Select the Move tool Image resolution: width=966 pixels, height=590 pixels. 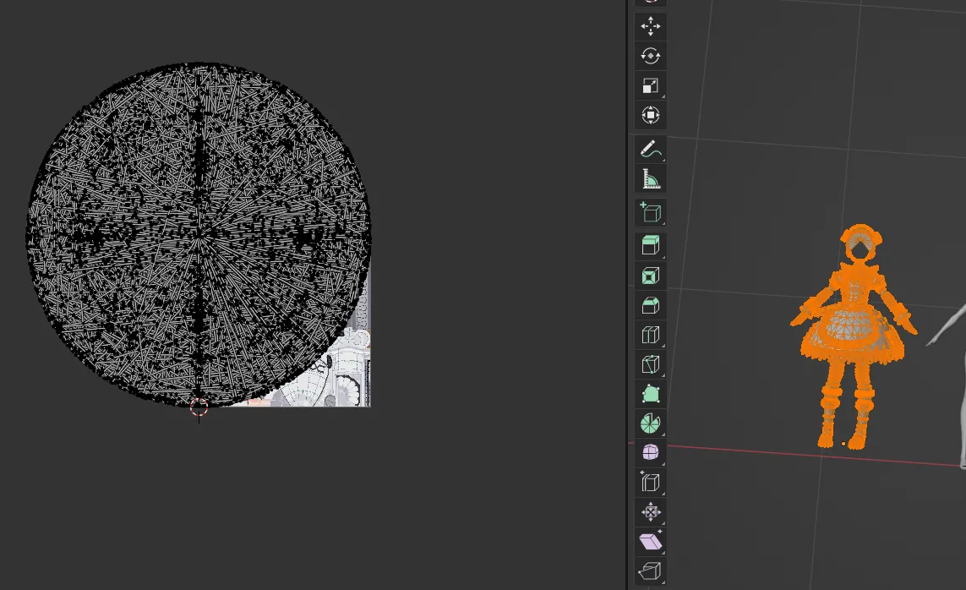click(651, 26)
